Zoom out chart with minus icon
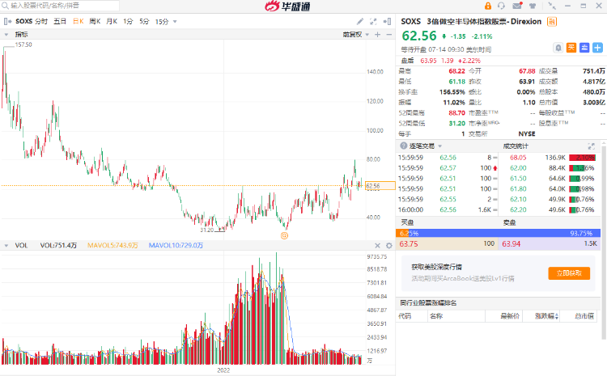 pos(389,35)
